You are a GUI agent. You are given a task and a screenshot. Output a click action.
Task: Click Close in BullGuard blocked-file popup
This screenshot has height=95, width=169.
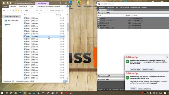(x=133, y=89)
